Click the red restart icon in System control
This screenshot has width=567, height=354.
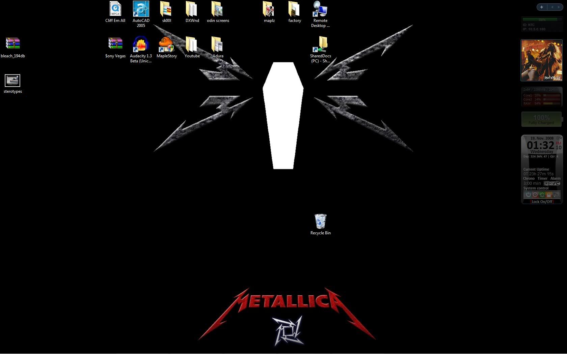535,195
